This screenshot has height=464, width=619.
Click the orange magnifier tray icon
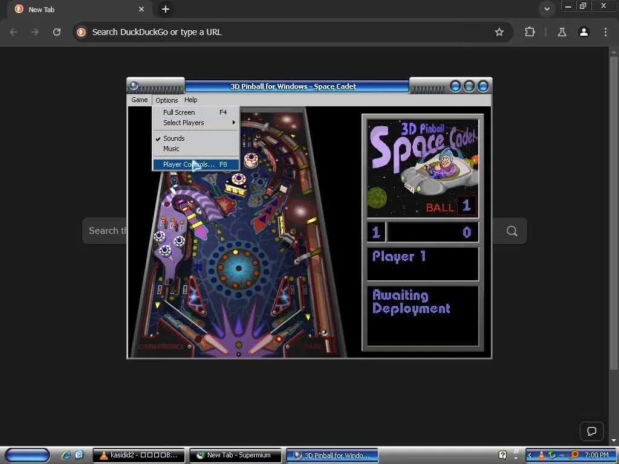[574, 456]
